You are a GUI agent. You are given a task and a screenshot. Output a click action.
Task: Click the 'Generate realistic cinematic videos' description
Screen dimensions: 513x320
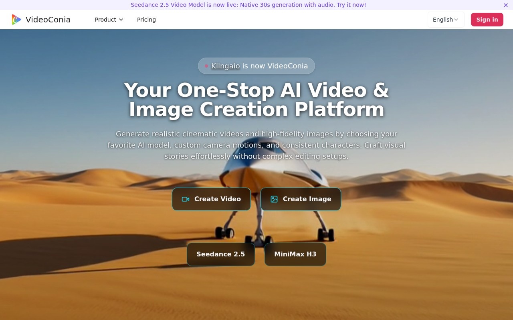pos(256,145)
